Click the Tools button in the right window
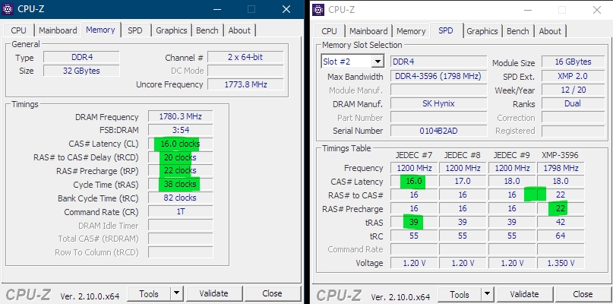This screenshot has height=304, width=613. click(x=459, y=294)
